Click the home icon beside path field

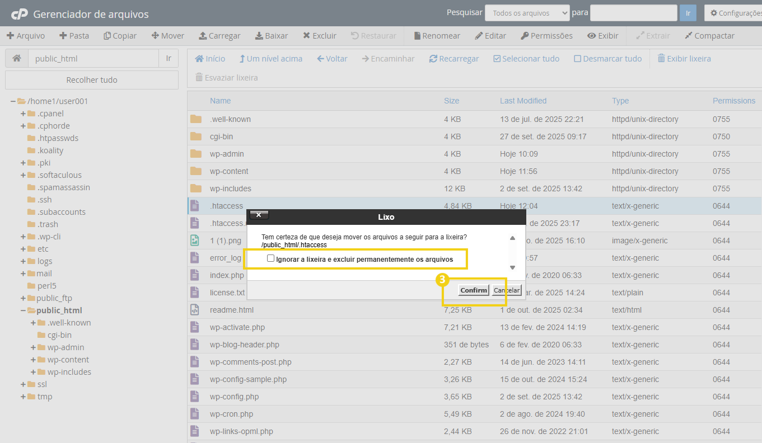point(17,58)
